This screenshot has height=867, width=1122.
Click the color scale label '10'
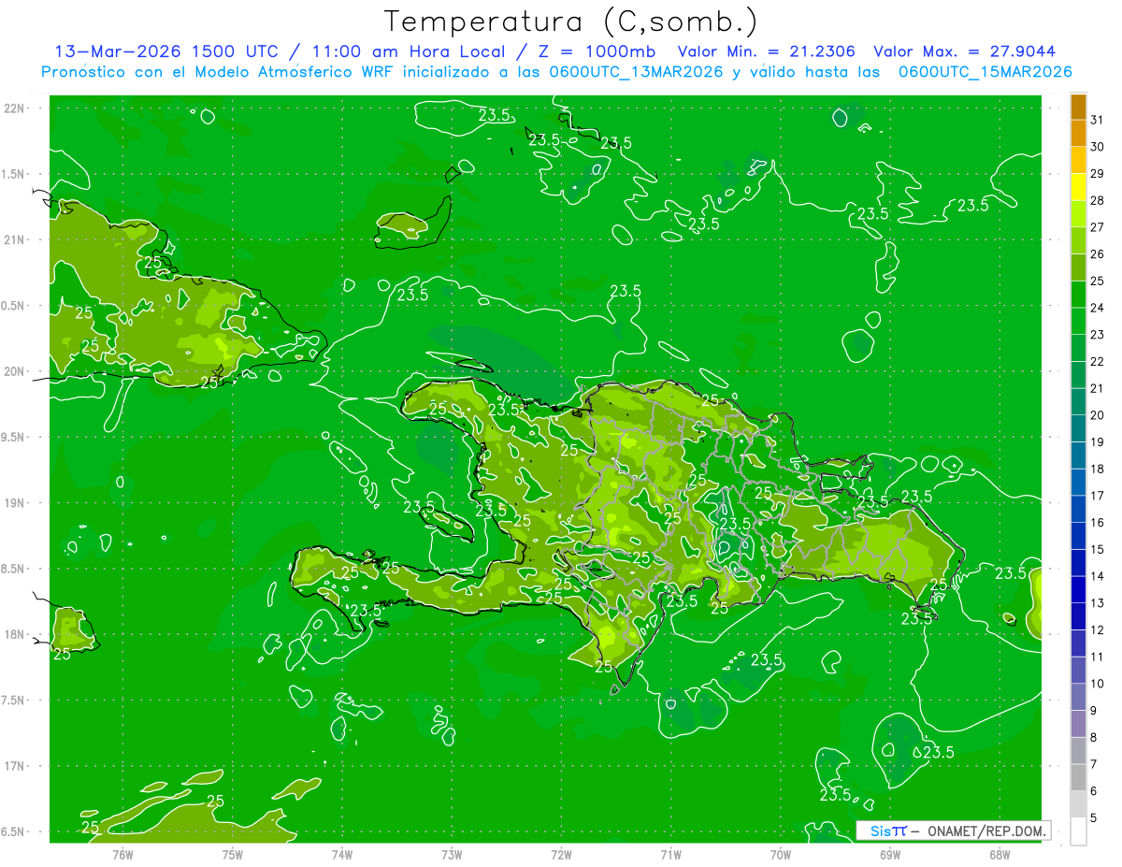(x=1097, y=684)
